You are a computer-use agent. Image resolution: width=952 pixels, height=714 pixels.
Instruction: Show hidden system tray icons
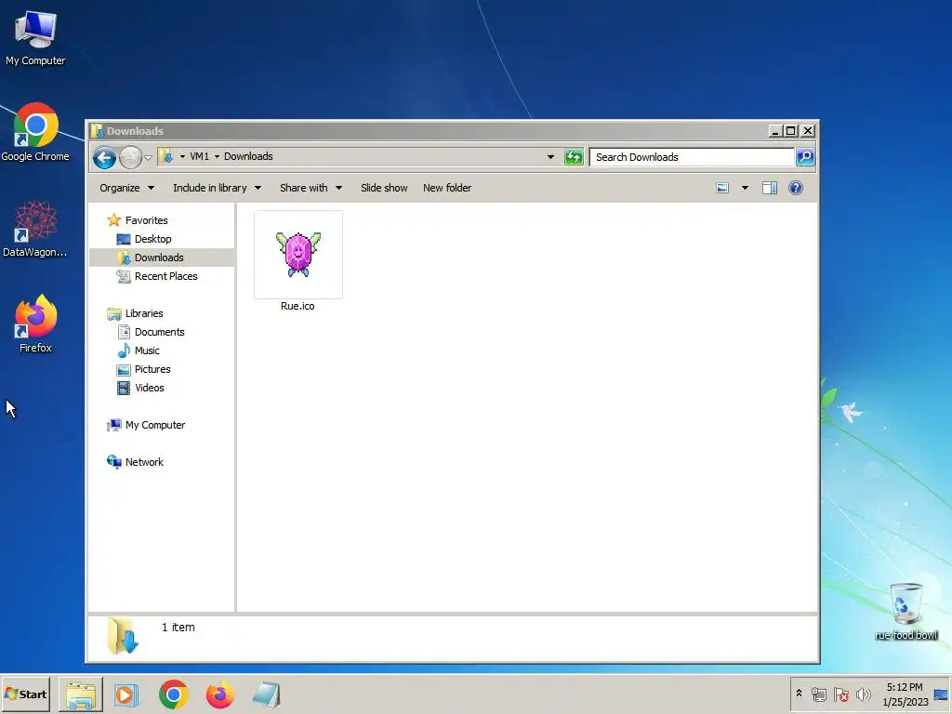coord(799,694)
